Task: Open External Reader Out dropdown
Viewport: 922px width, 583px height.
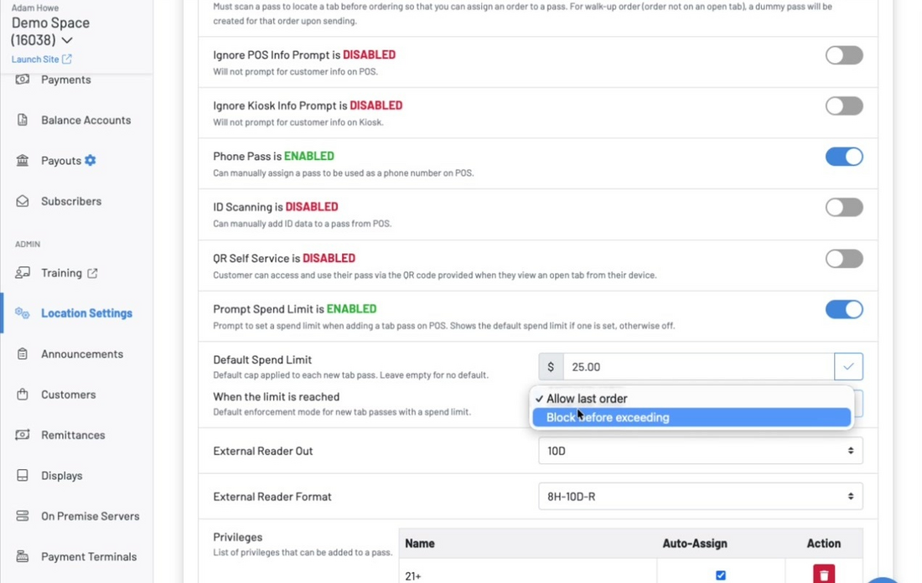Action: point(701,451)
